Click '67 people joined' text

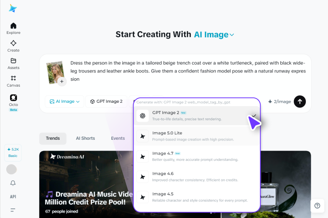coord(62,211)
